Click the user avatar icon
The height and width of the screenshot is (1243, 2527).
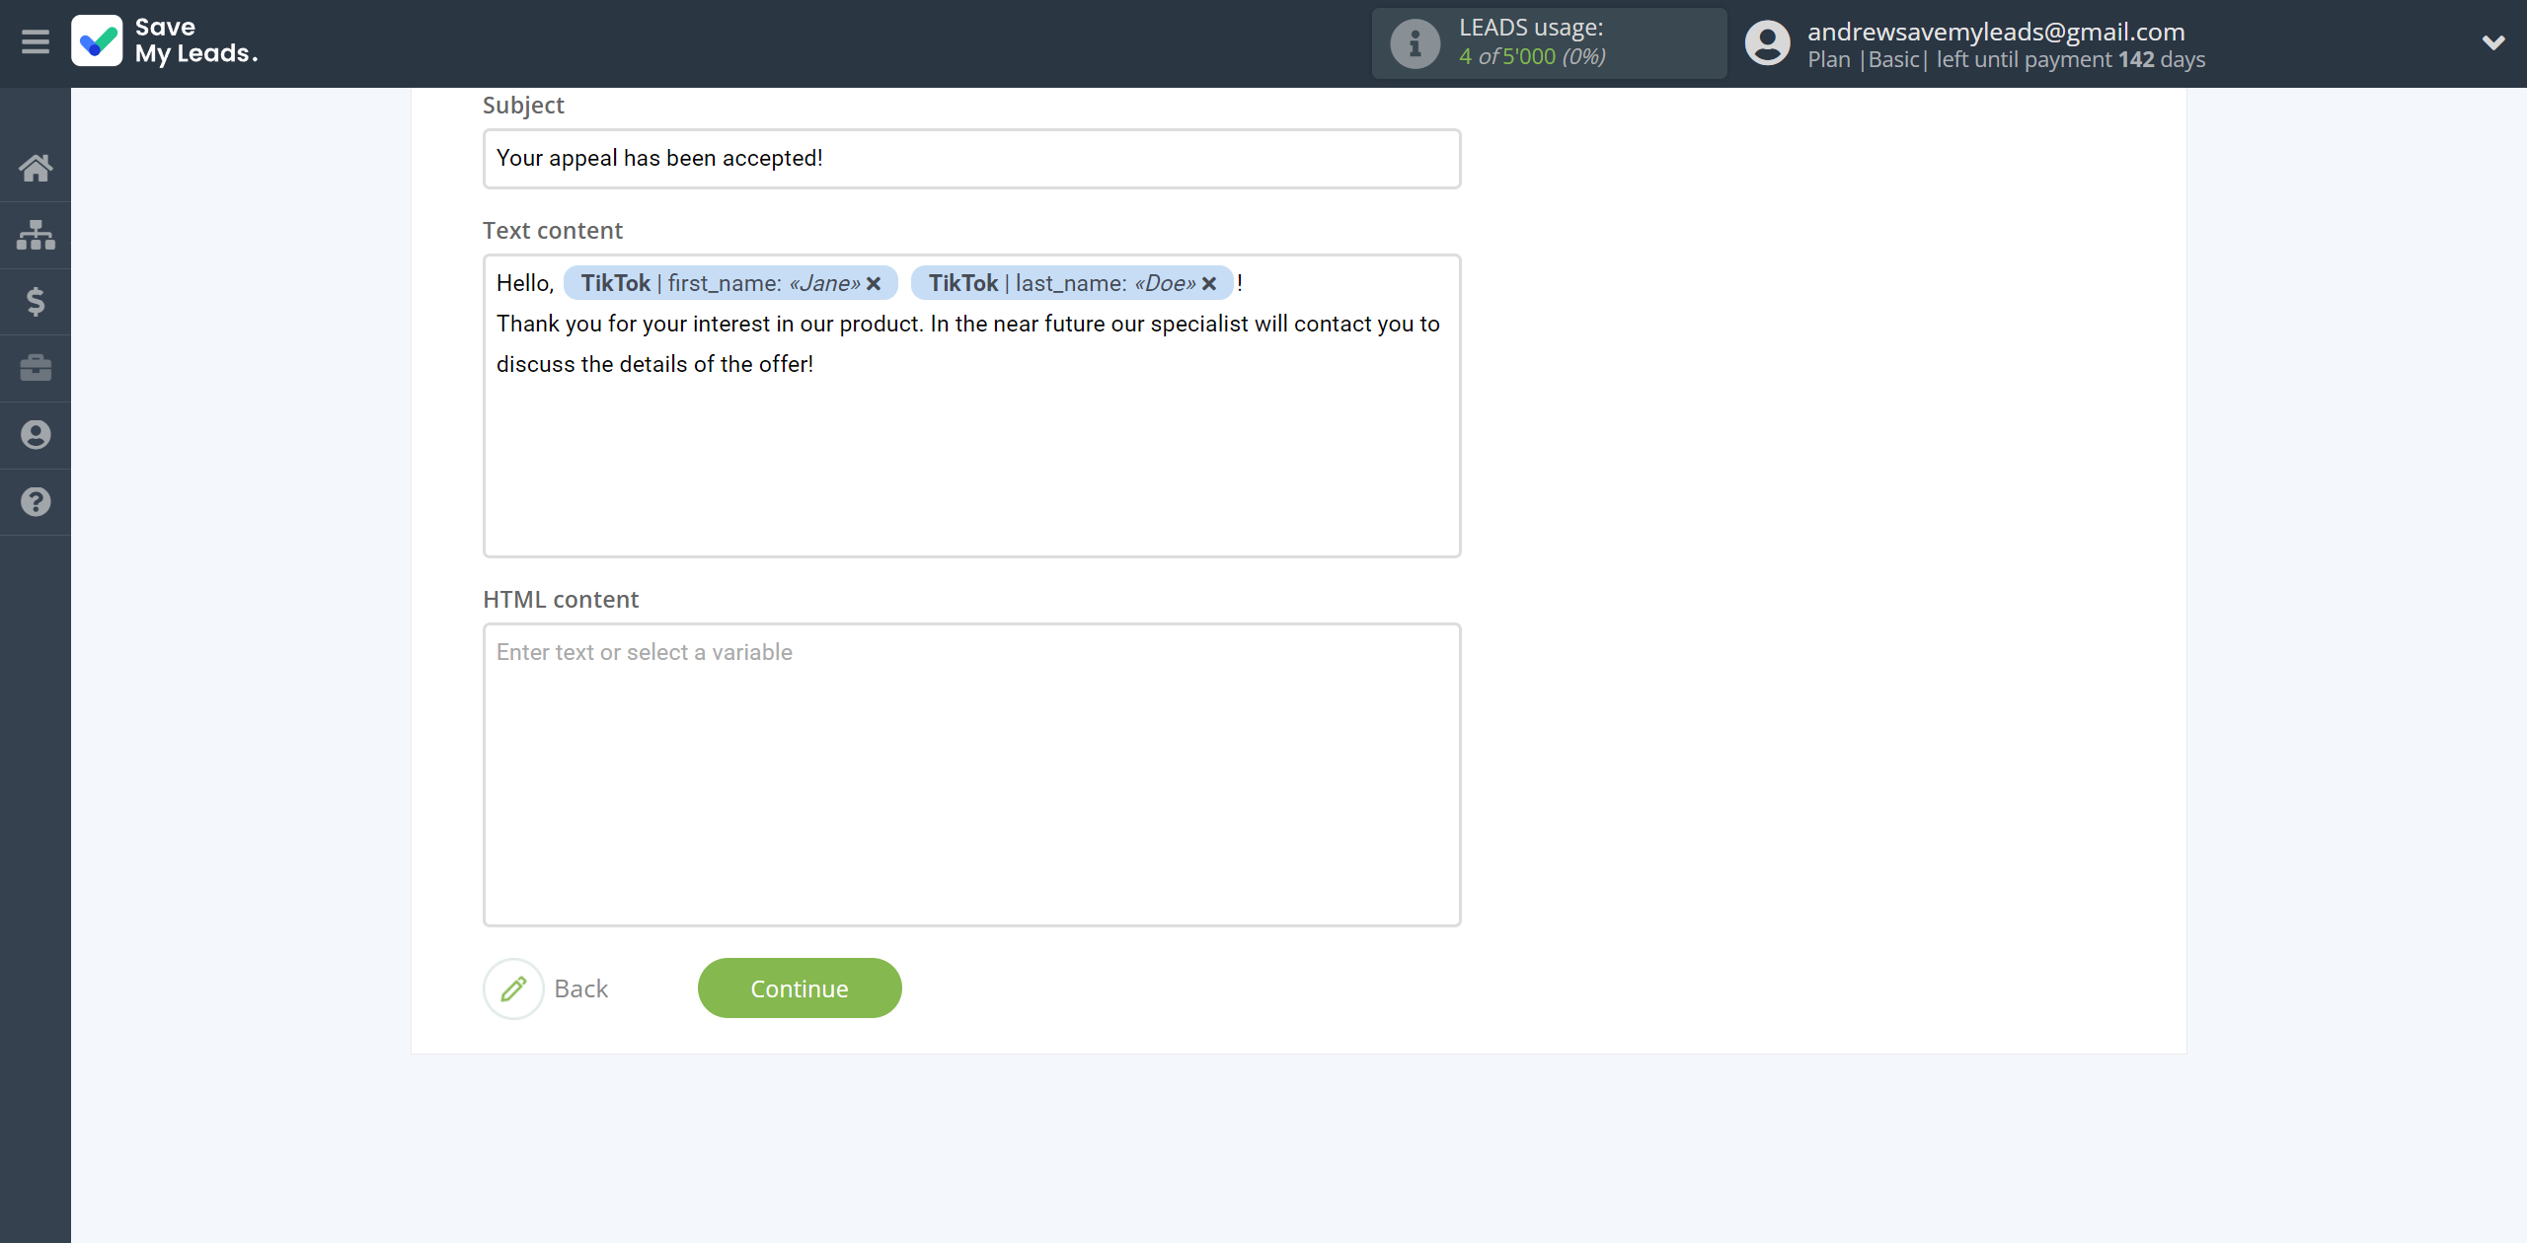[x=1767, y=43]
